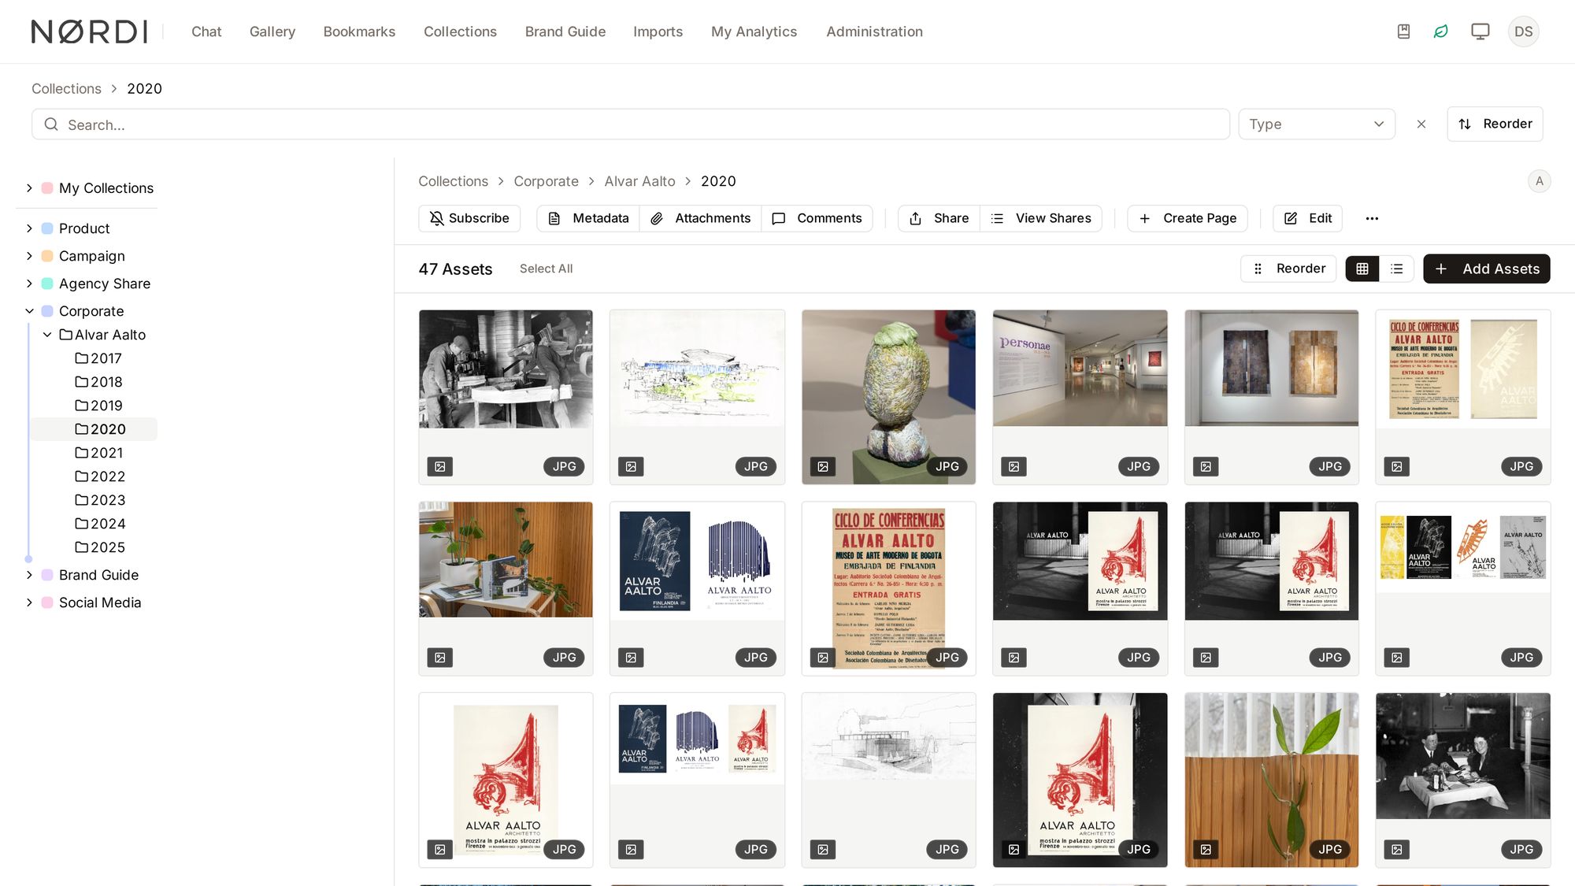Open the DS user avatar menu
The height and width of the screenshot is (886, 1575).
[1524, 32]
